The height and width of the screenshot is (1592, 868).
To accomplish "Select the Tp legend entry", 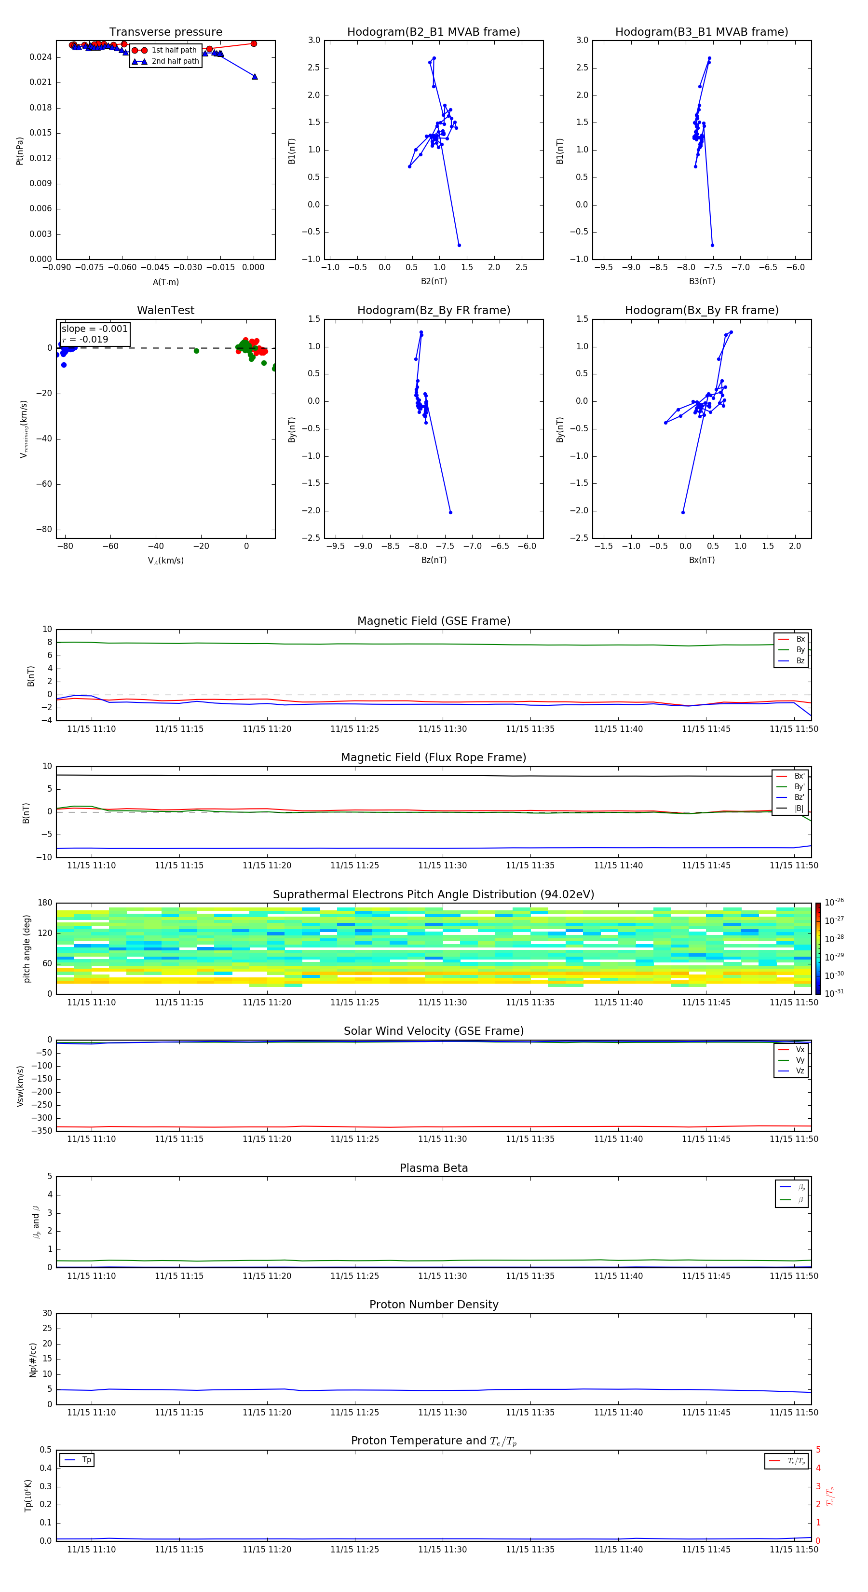I will pyautogui.click(x=77, y=1460).
